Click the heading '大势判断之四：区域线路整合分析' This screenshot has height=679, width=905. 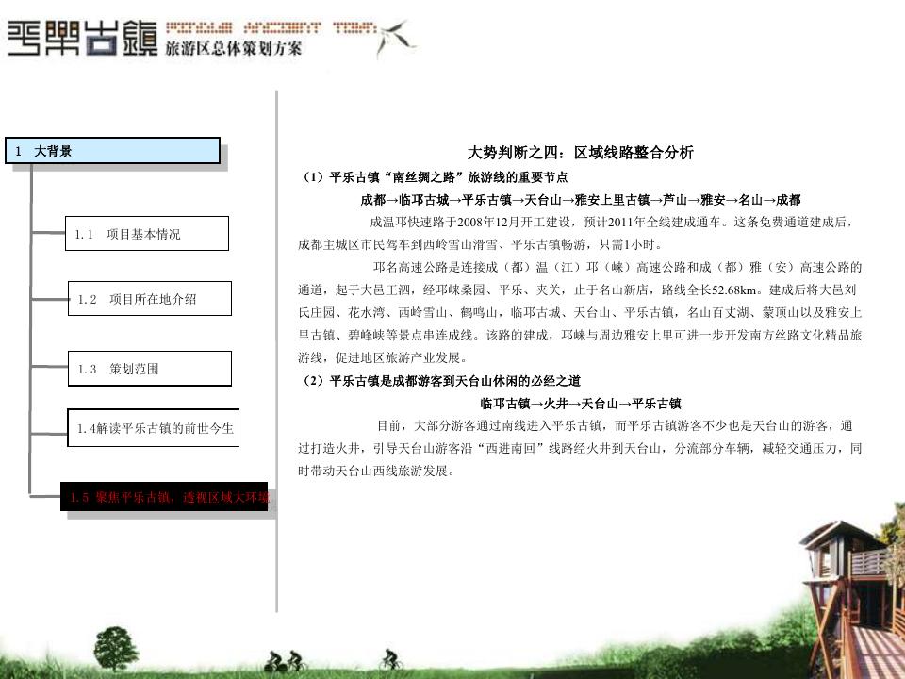coord(580,153)
